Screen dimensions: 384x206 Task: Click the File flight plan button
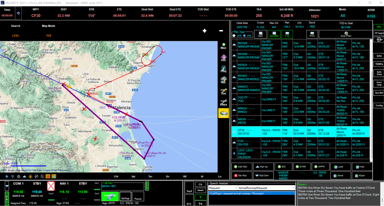[287, 34]
